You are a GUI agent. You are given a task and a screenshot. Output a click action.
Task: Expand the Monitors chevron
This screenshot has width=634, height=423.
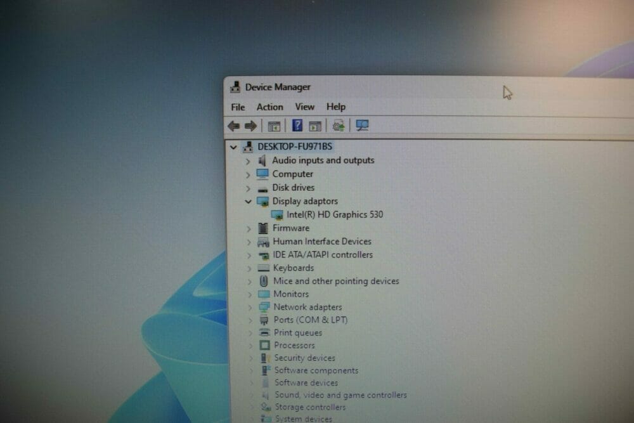[x=250, y=294]
